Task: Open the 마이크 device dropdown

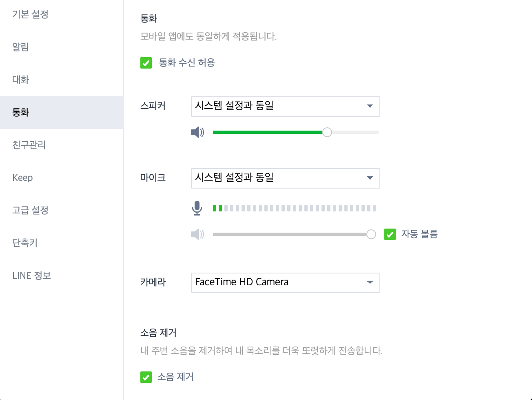Action: coord(286,178)
